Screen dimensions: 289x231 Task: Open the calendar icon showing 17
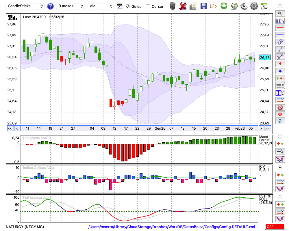[x=264, y=6]
